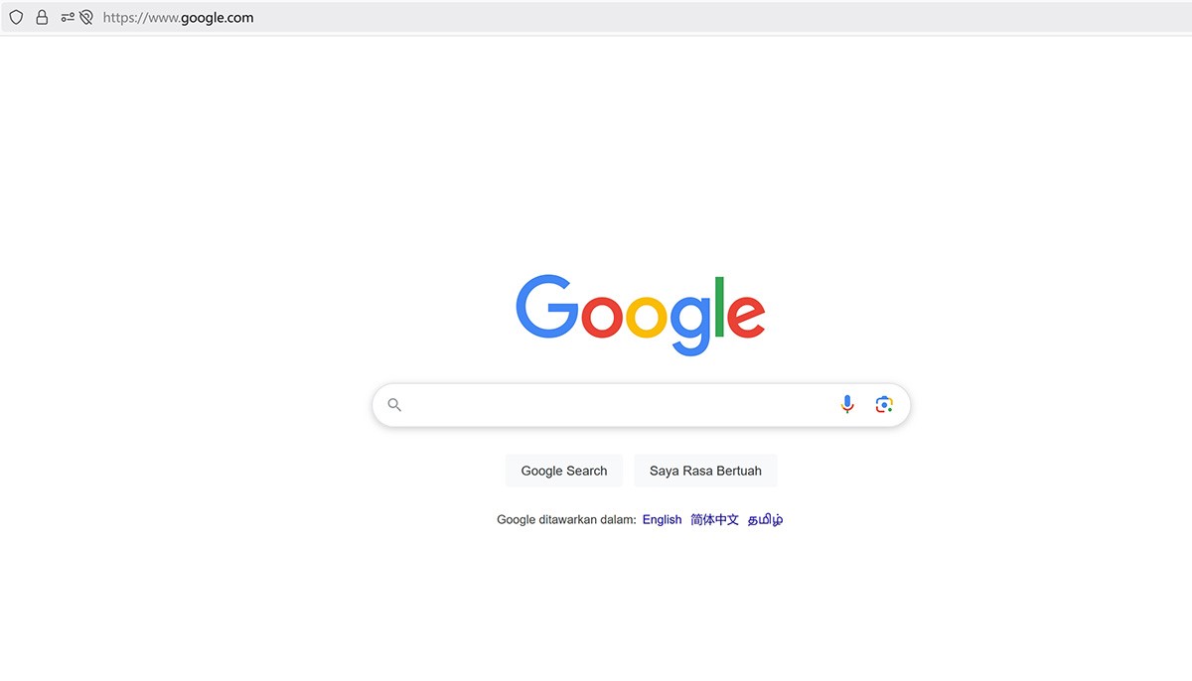Click the padlock site security icon
The height and width of the screenshot is (681, 1192).
click(42, 17)
